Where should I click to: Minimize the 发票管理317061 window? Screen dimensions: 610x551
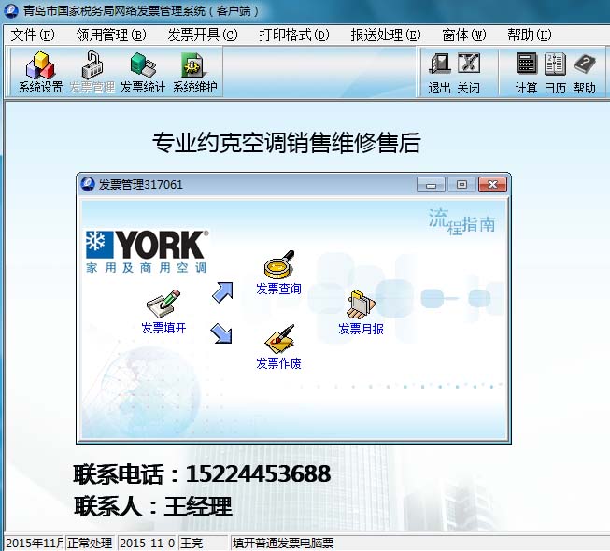(x=431, y=184)
